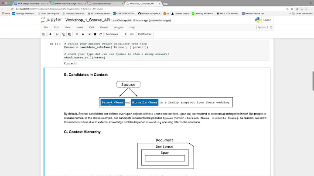Open the National Centre for bookmark
This screenshot has width=314, height=176.
75,14
